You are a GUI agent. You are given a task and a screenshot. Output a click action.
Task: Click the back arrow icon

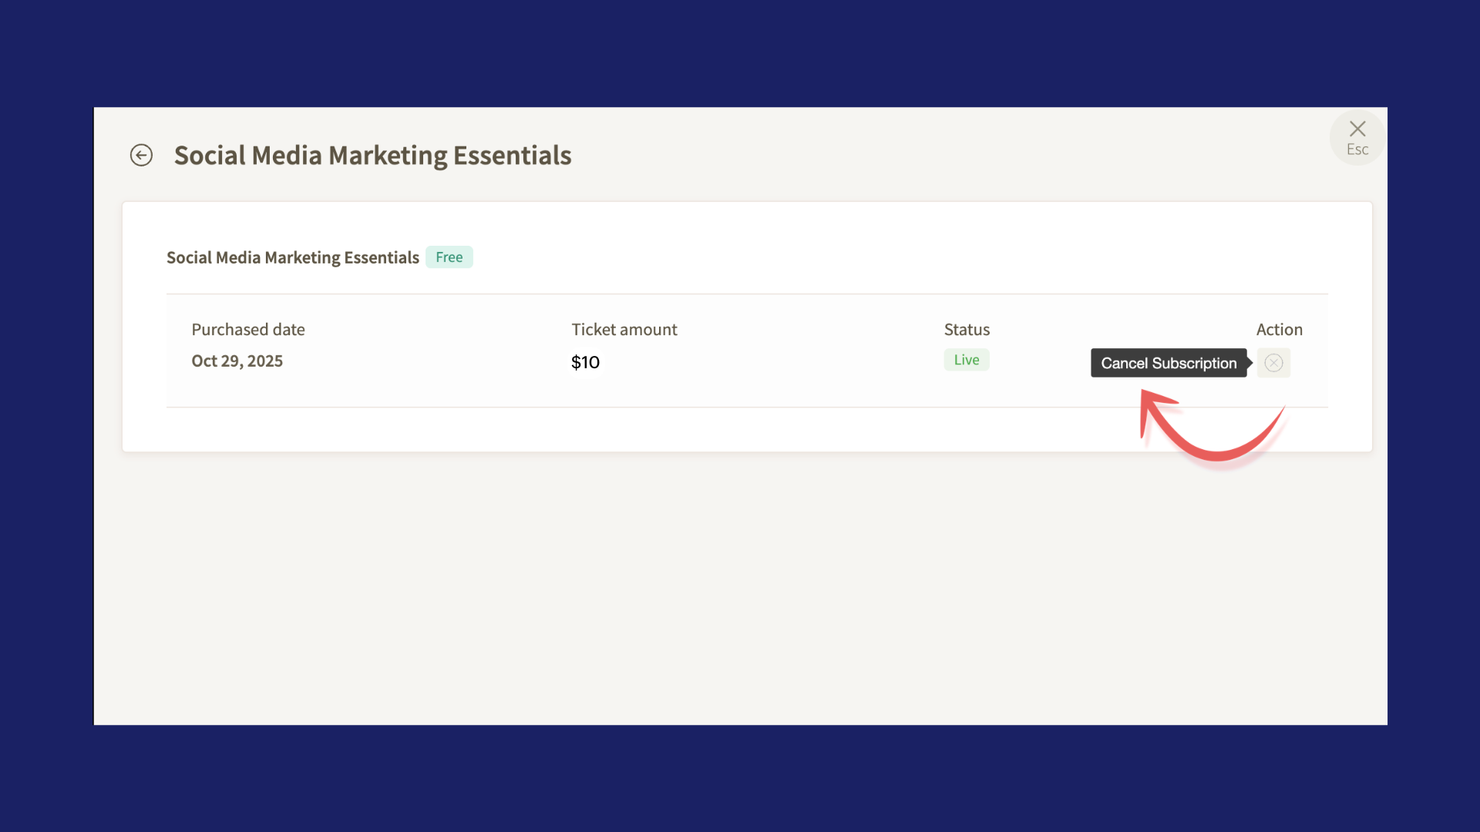click(x=141, y=155)
